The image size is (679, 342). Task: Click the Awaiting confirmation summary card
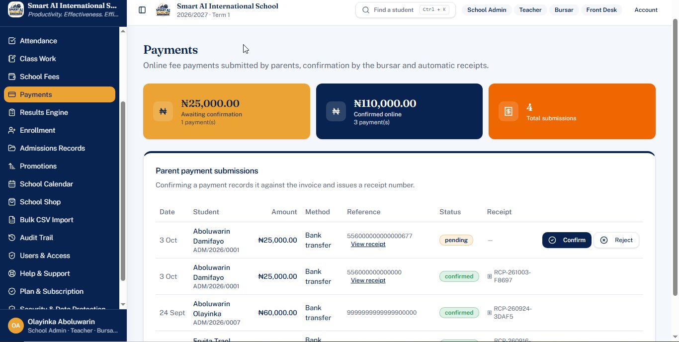(227, 111)
